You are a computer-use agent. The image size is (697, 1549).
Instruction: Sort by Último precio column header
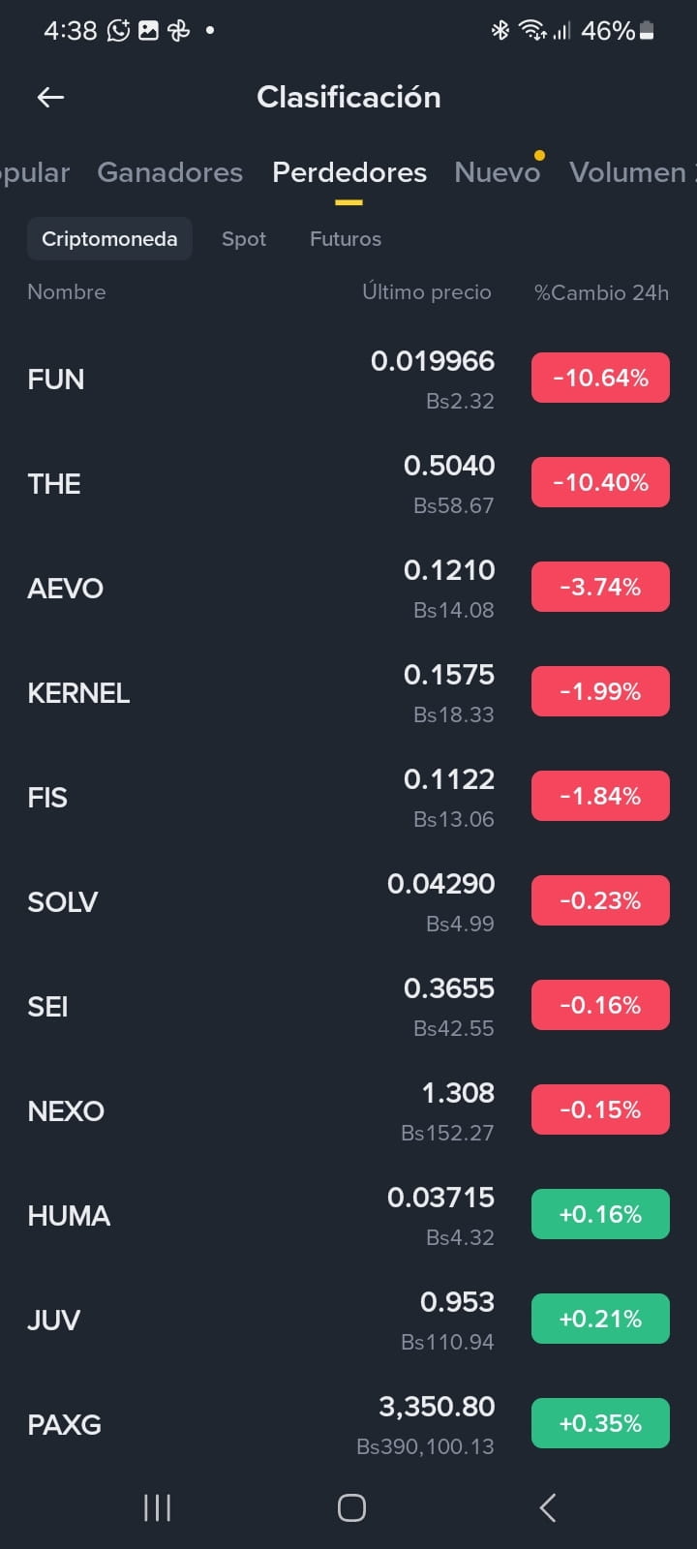[427, 292]
